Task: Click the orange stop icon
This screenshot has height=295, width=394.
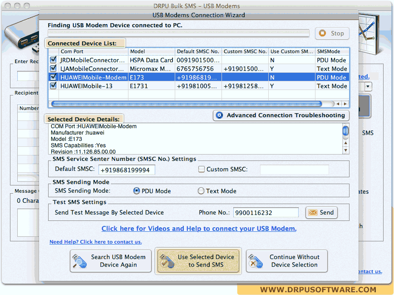Action: click(x=322, y=33)
